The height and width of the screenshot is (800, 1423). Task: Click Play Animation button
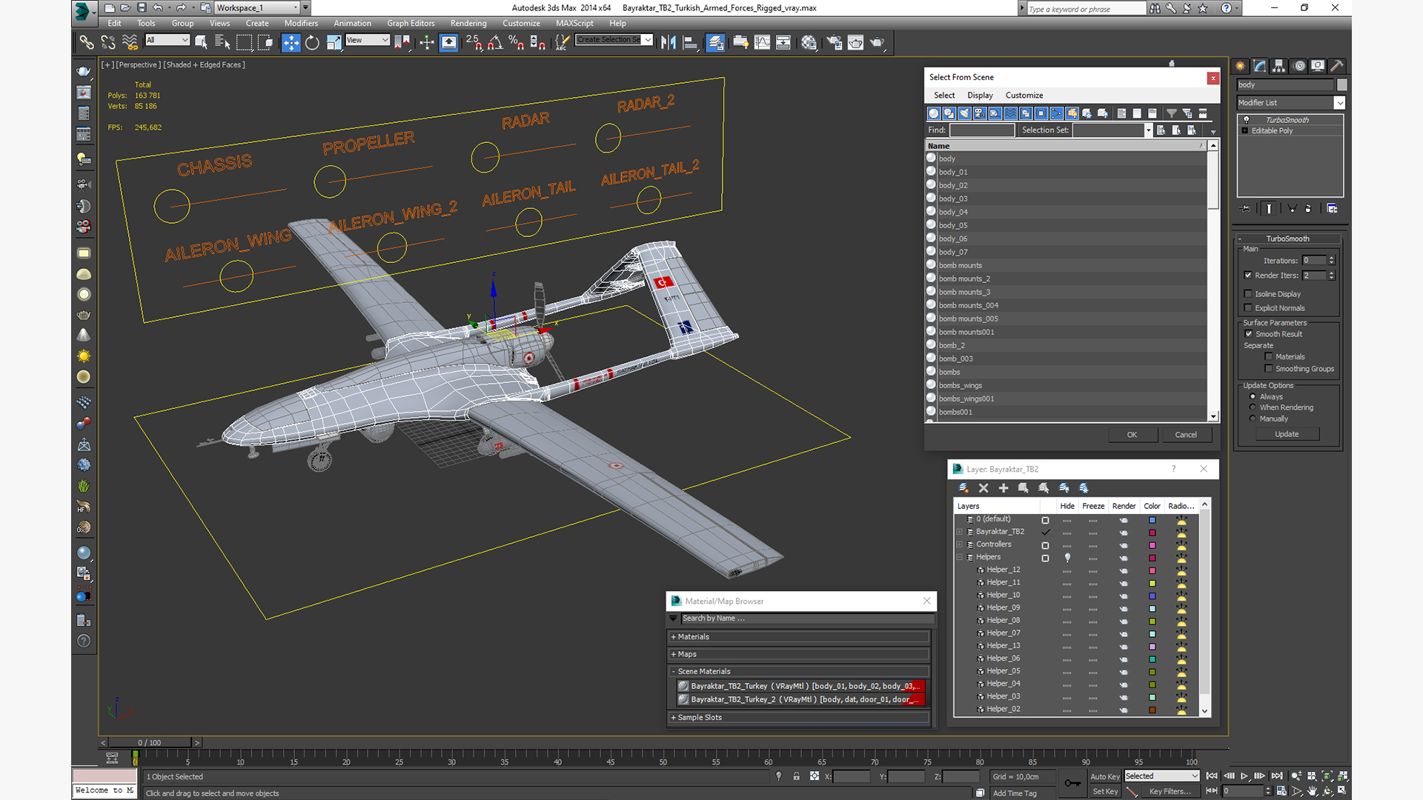1244,776
